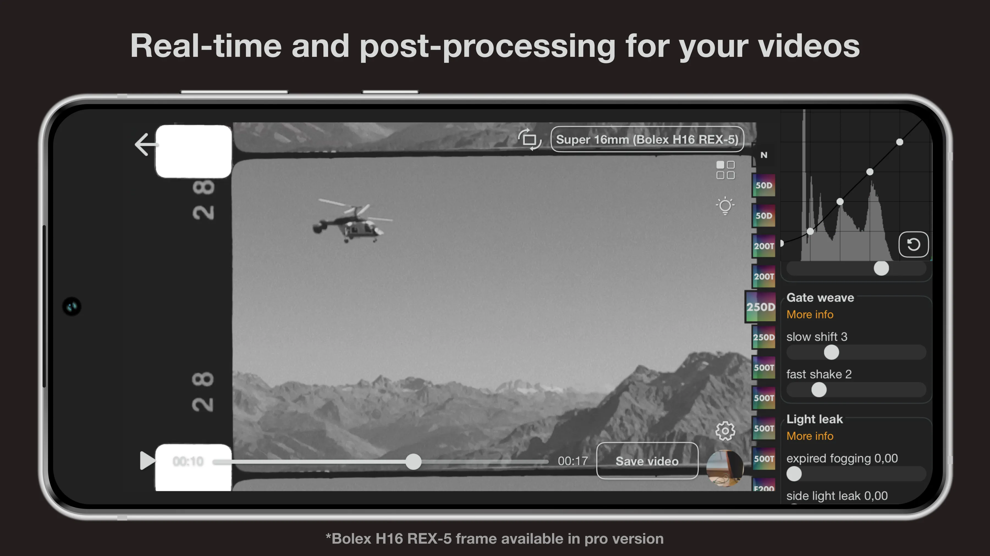Click Save video button
The image size is (990, 556).
click(x=647, y=461)
